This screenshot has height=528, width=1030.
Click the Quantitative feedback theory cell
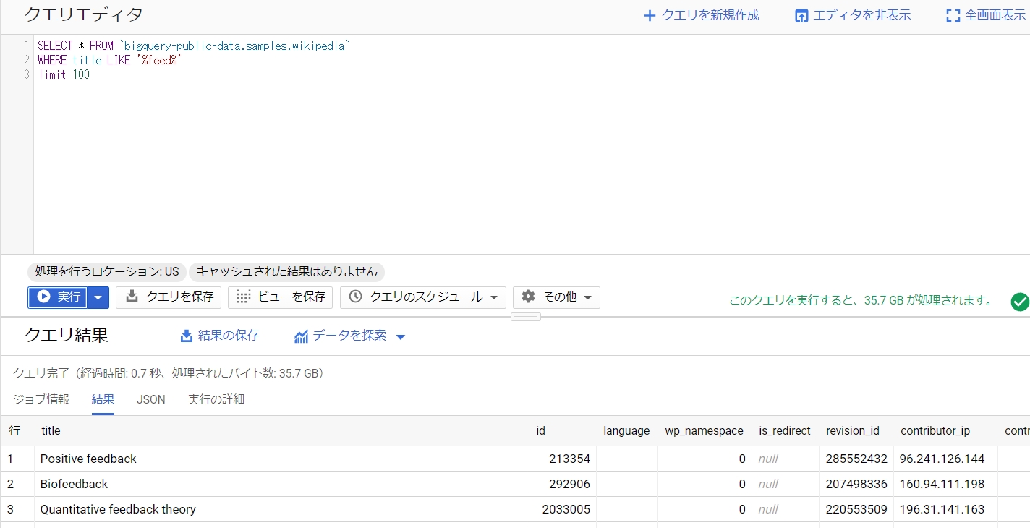118,509
